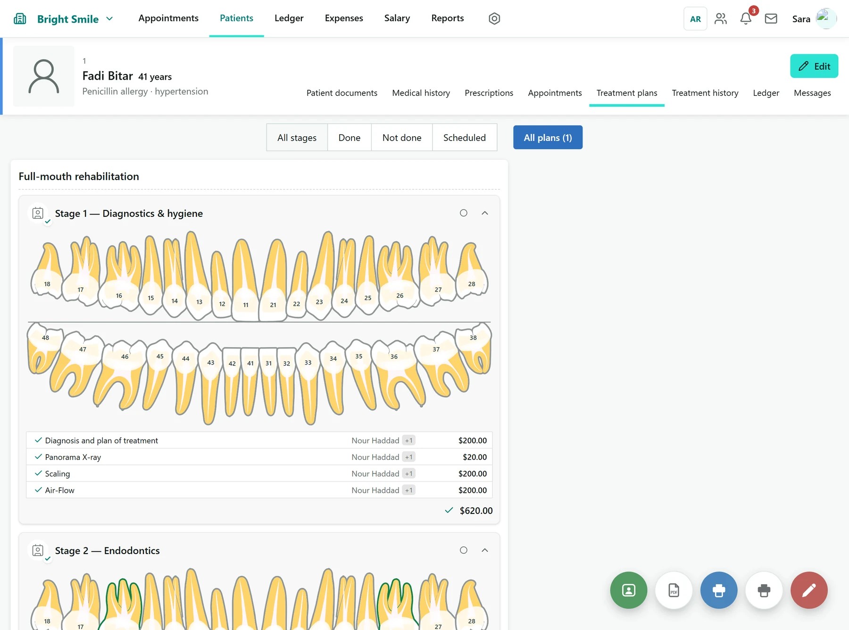Viewport: 849px width, 630px height.
Task: Click +1 badge on Panorama X-ray row
Action: point(409,457)
